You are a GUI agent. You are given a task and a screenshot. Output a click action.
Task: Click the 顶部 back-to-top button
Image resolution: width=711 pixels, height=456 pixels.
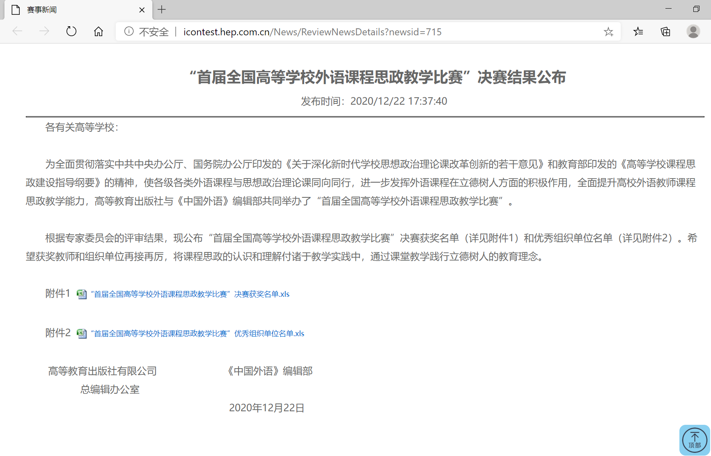[x=695, y=440]
